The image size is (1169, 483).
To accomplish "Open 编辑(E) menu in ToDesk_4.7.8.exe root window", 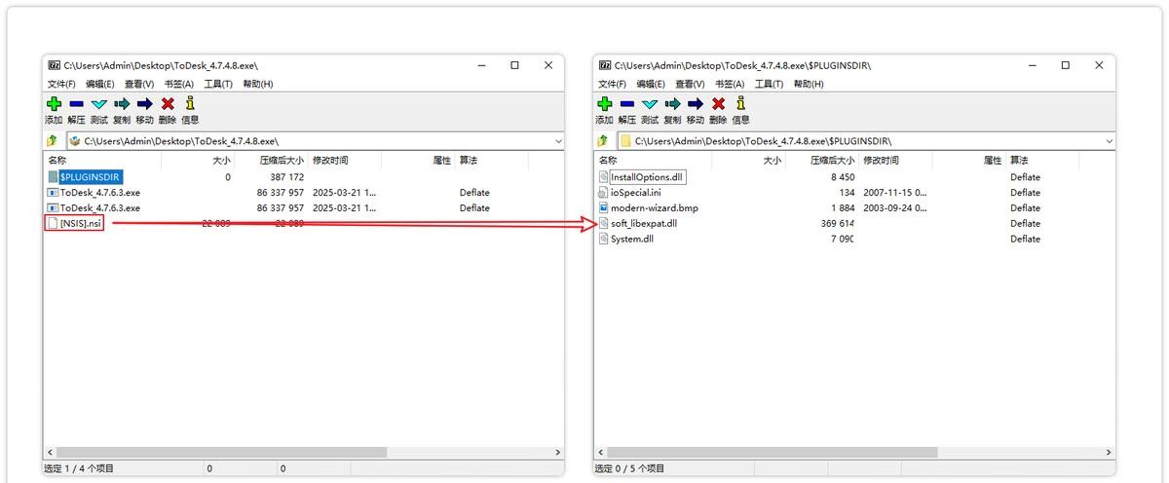I will pos(99,84).
